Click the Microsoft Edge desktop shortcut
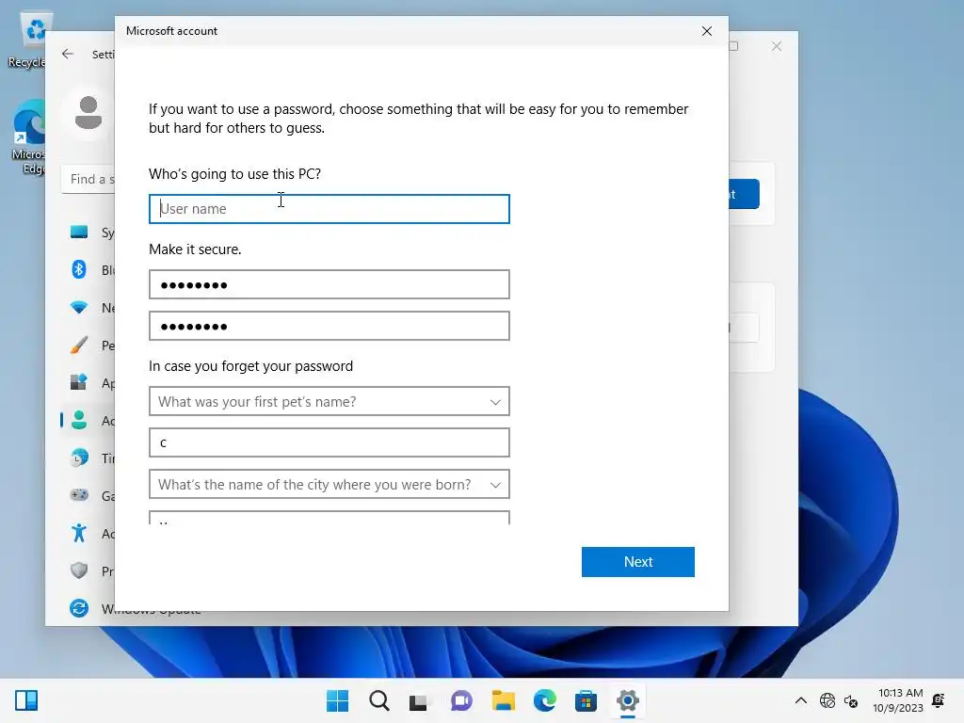This screenshot has width=964, height=723. click(28, 137)
